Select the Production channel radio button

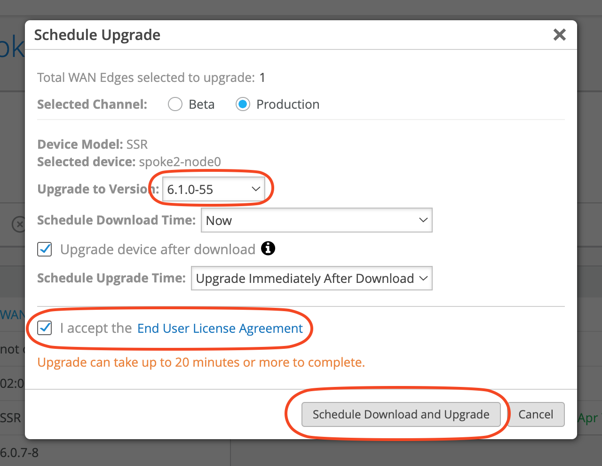tap(243, 104)
